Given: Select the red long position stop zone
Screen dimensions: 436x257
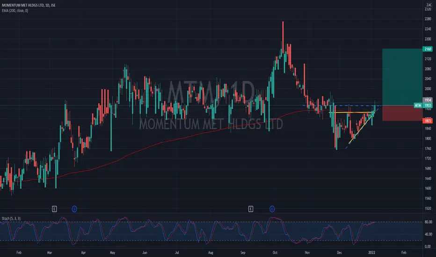Looking at the screenshot, I should click(402, 113).
